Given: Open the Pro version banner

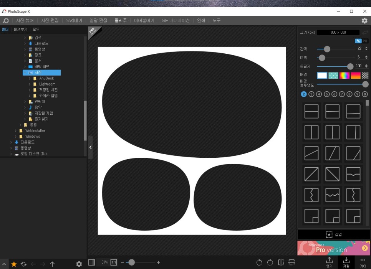Looking at the screenshot, I should [x=334, y=248].
